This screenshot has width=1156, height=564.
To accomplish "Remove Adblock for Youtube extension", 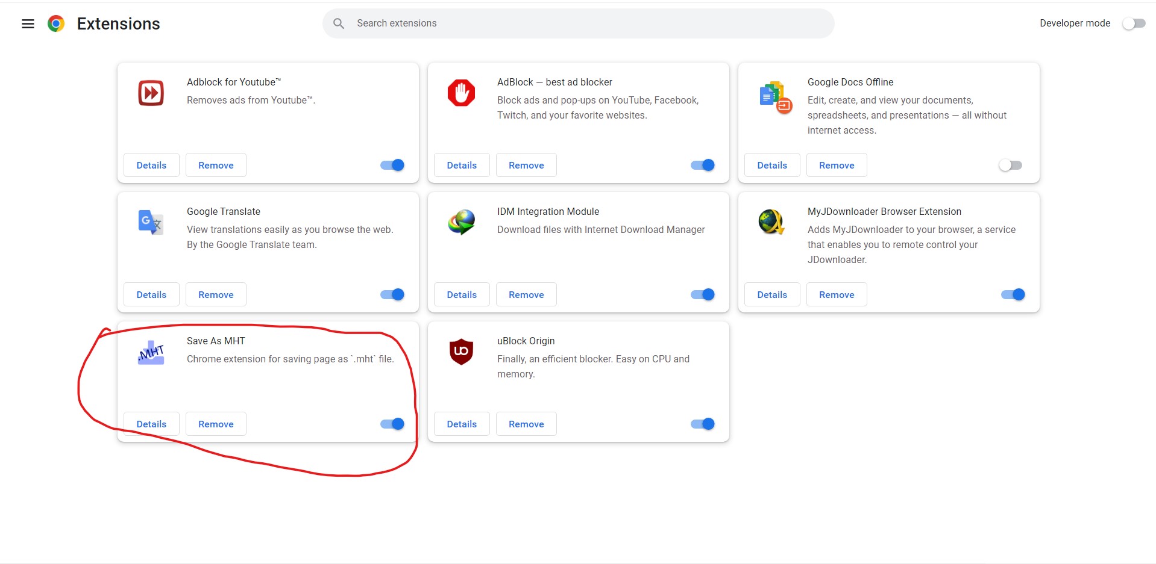I will [x=216, y=165].
